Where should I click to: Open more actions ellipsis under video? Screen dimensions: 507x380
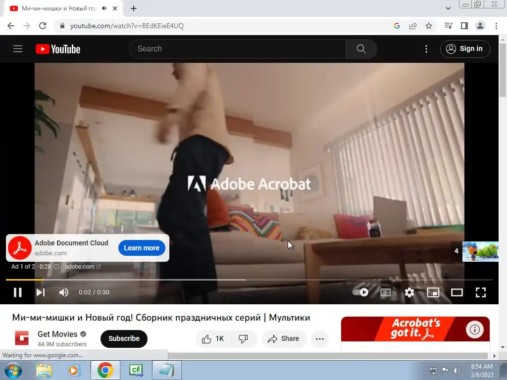tap(320, 338)
